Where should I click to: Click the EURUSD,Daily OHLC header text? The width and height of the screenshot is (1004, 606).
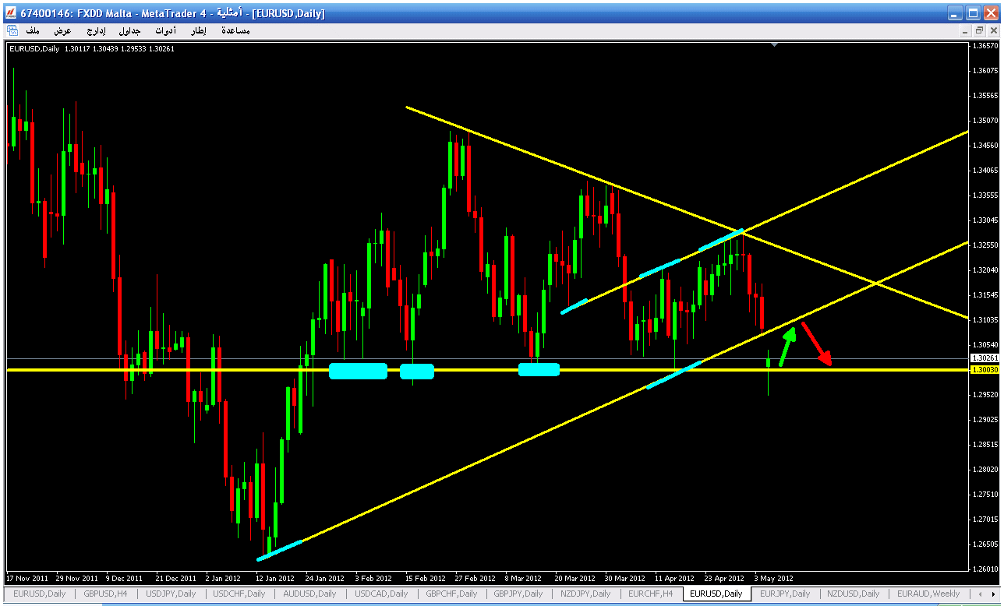tap(91, 49)
